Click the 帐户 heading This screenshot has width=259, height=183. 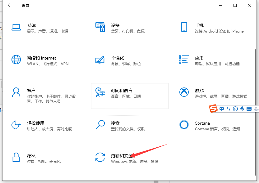pyautogui.click(x=31, y=91)
